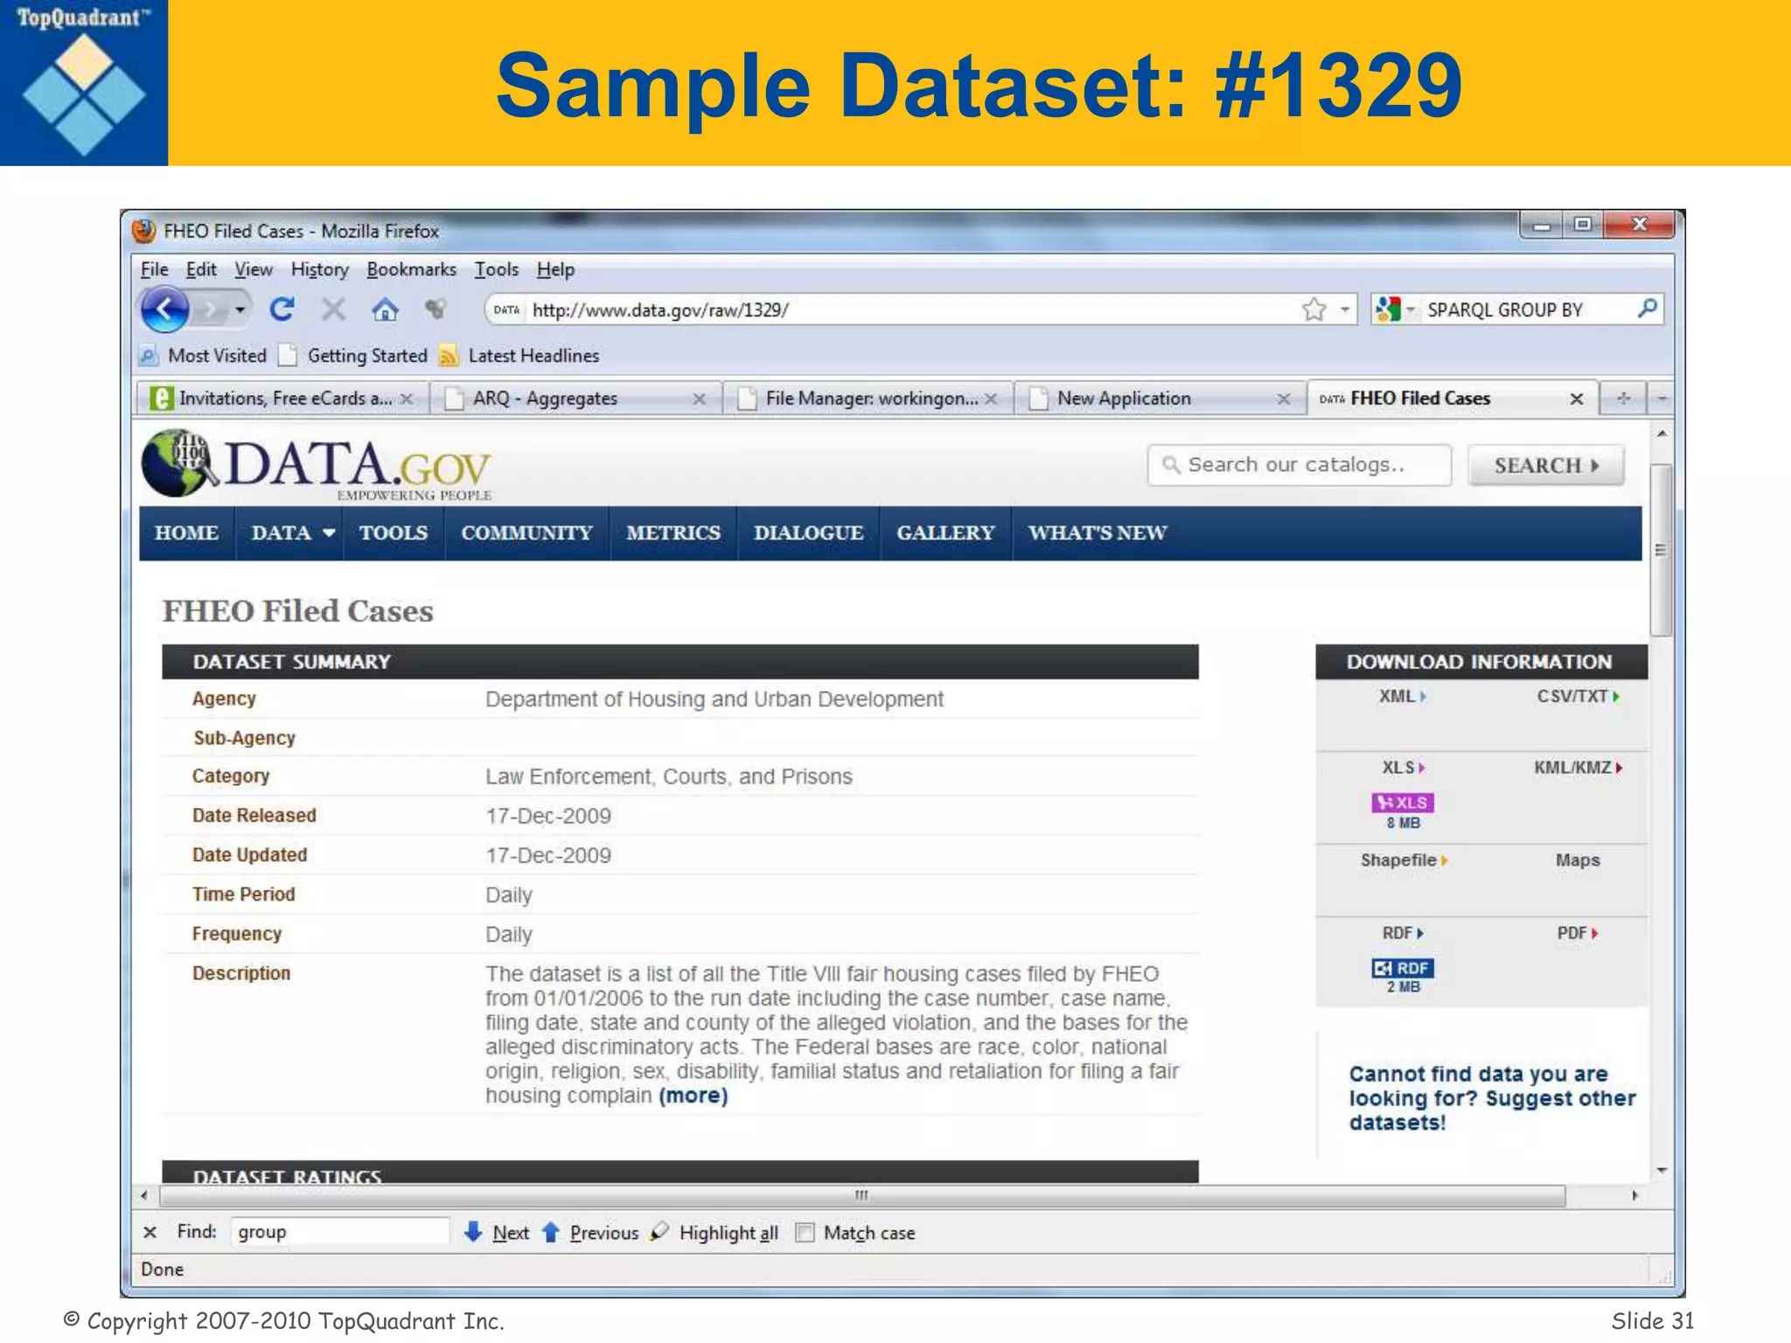The height and width of the screenshot is (1343, 1791).
Task: Click the horizontal page scrollbar
Action: 862,1195
